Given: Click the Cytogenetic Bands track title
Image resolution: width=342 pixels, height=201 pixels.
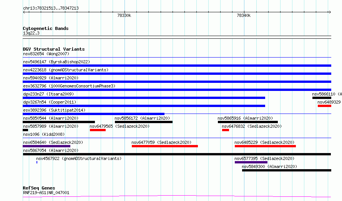Looking at the screenshot, I should point(46,28).
